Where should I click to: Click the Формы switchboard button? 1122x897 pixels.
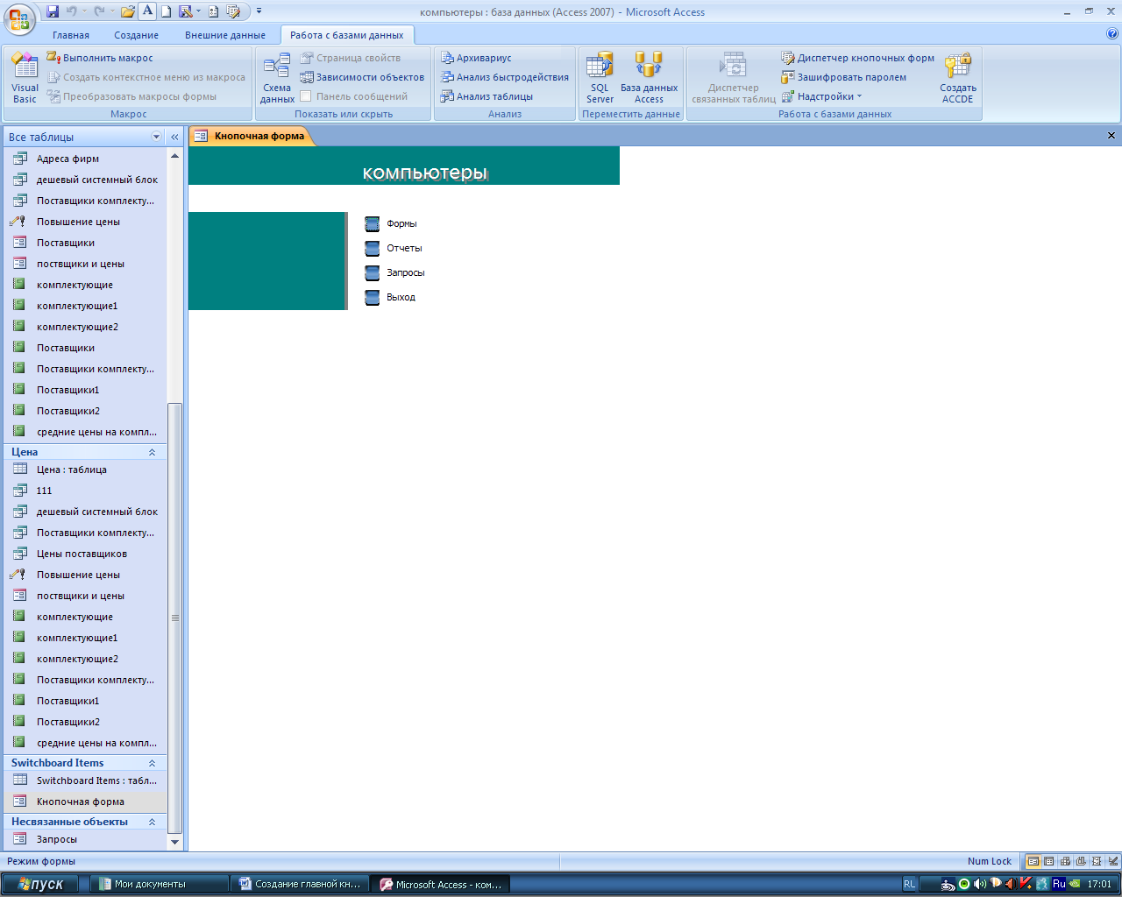(373, 224)
